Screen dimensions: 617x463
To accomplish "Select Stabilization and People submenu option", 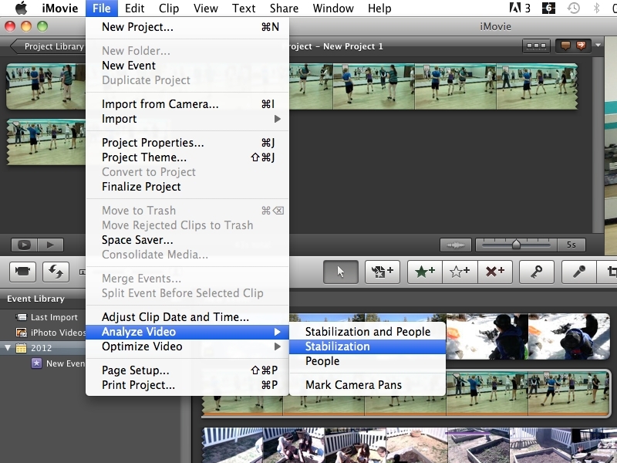I will click(368, 332).
